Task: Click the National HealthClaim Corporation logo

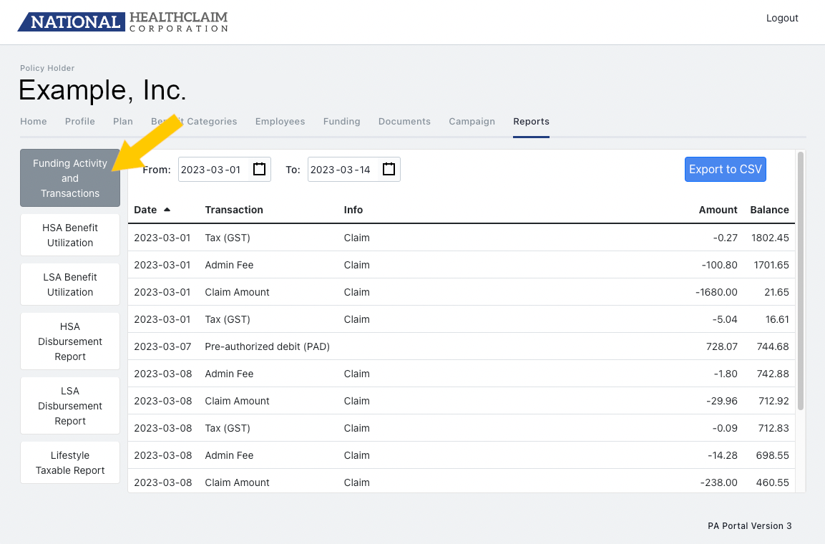Action: click(123, 21)
